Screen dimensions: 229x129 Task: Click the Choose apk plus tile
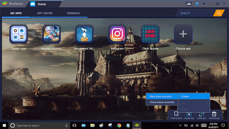(183, 34)
